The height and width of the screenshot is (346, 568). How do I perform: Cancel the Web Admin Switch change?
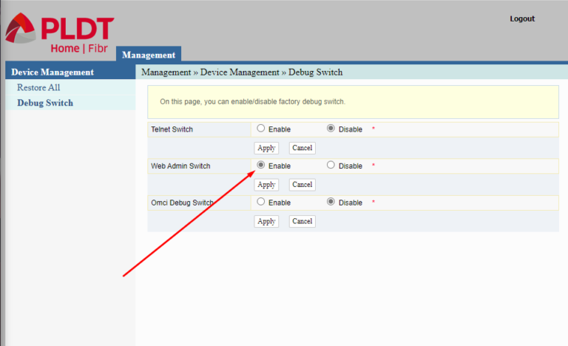pos(302,184)
